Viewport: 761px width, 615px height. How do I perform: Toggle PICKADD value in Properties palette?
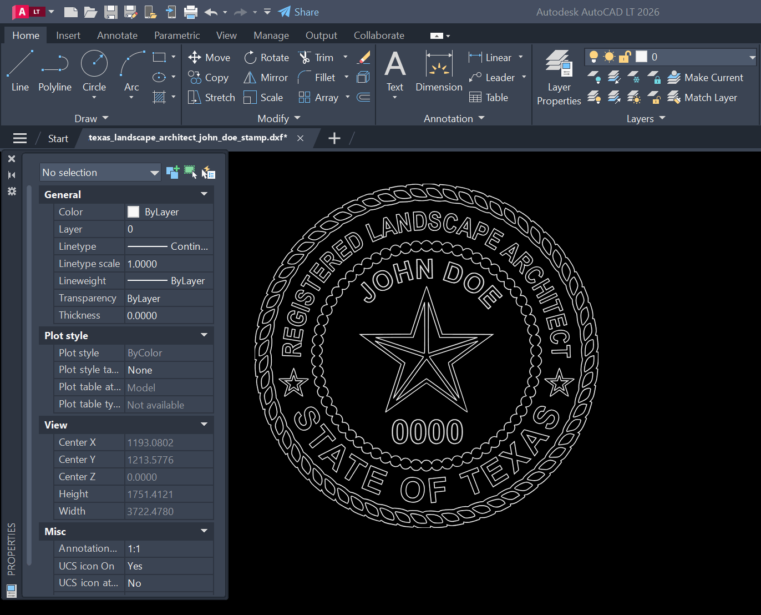tap(173, 172)
